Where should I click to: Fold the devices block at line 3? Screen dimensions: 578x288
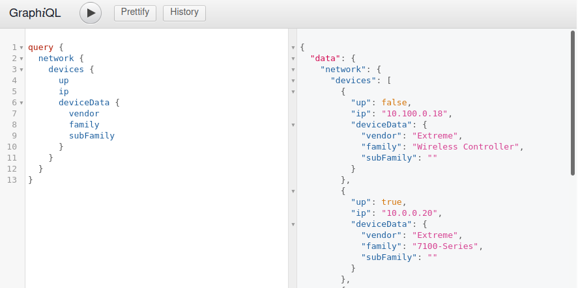click(x=21, y=70)
